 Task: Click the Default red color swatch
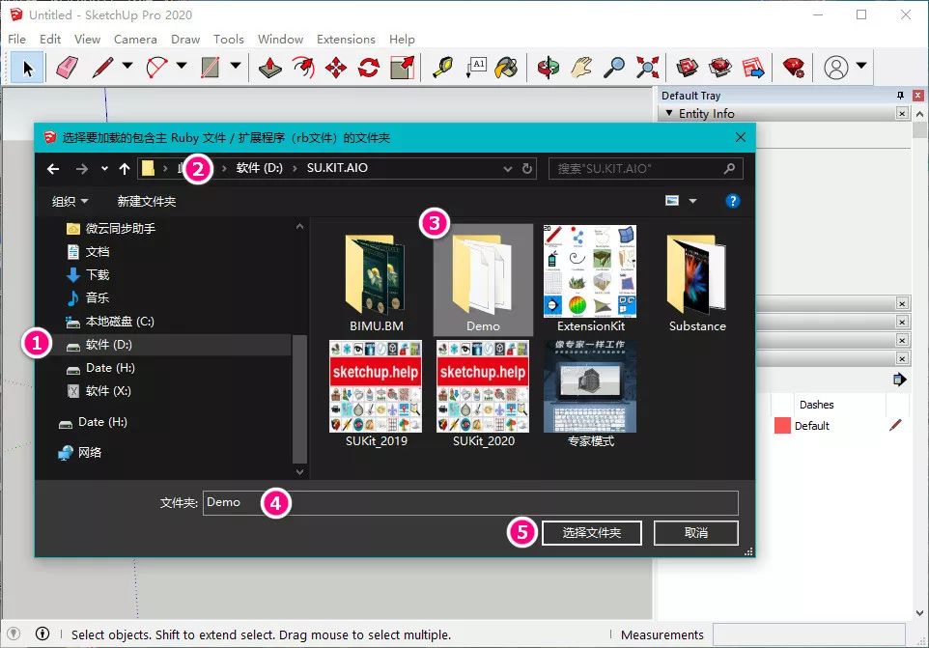782,425
